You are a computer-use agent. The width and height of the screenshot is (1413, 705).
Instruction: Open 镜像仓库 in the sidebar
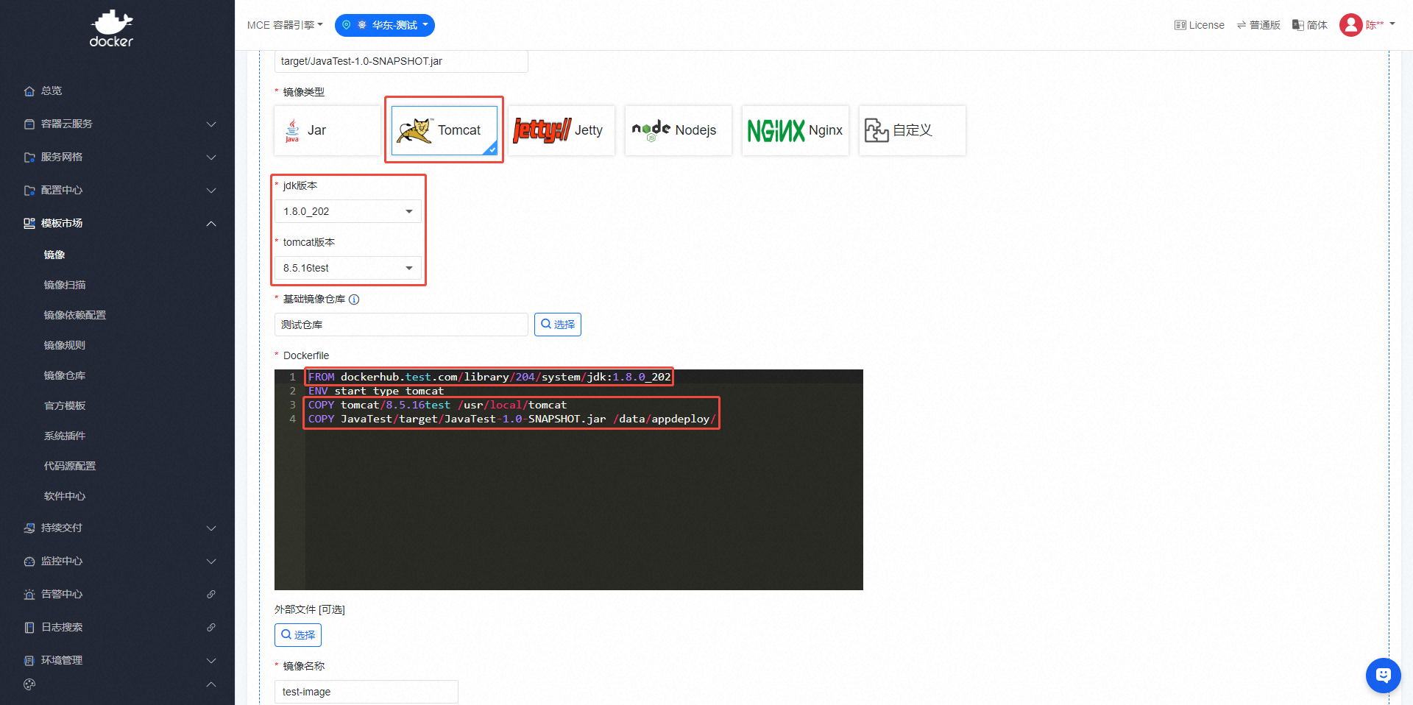click(65, 375)
